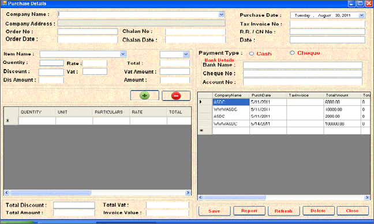Click the Bank Name input field
The height and width of the screenshot is (224, 374).
[302, 65]
